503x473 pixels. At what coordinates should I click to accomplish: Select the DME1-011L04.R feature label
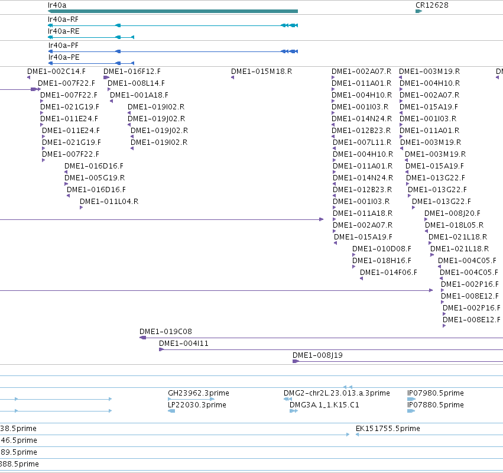tap(109, 202)
